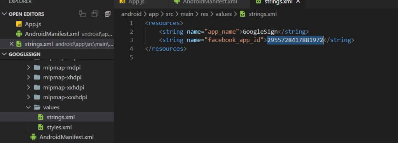
Task: Click the open values folder icon
Action: pyautogui.click(x=37, y=107)
